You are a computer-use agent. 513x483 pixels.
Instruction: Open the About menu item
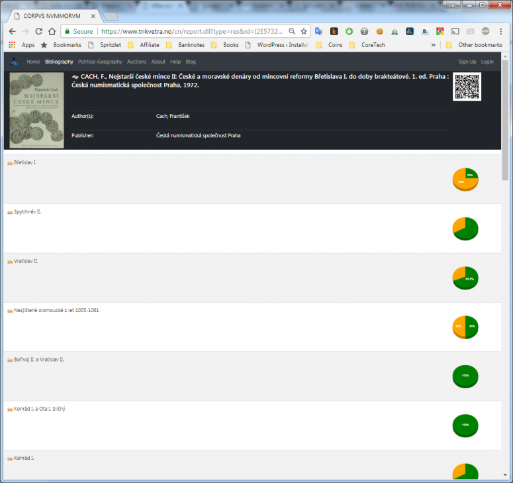158,62
